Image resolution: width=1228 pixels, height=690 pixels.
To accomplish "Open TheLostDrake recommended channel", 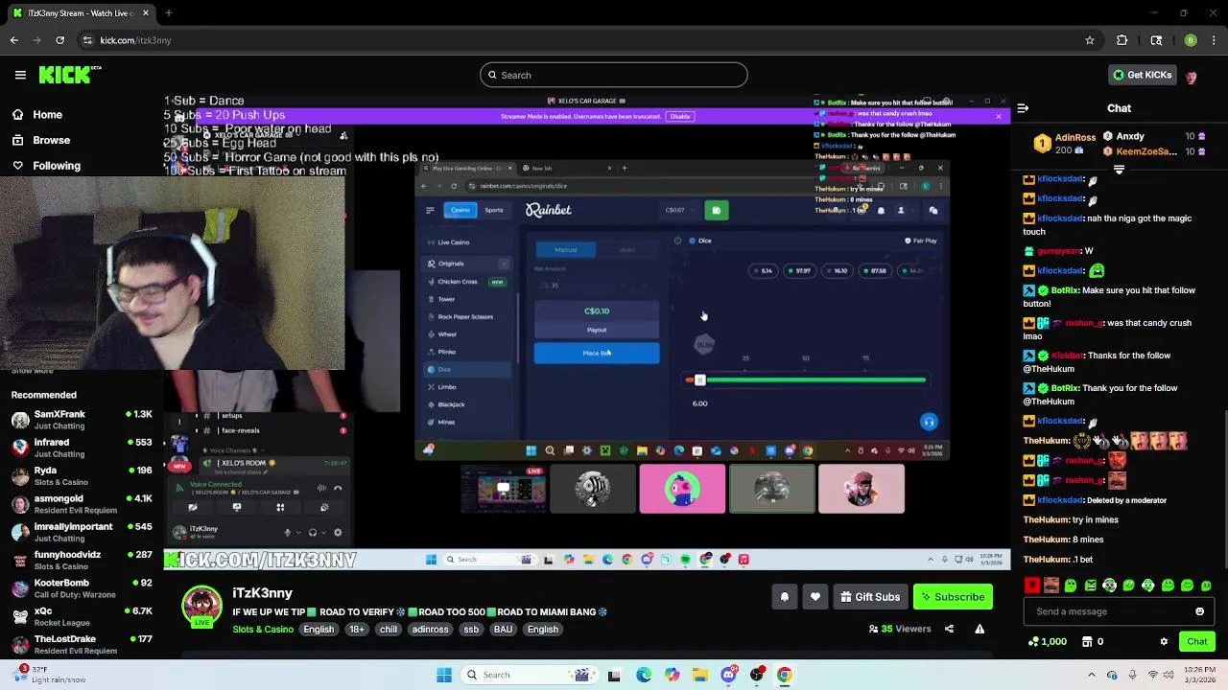I will [82, 644].
